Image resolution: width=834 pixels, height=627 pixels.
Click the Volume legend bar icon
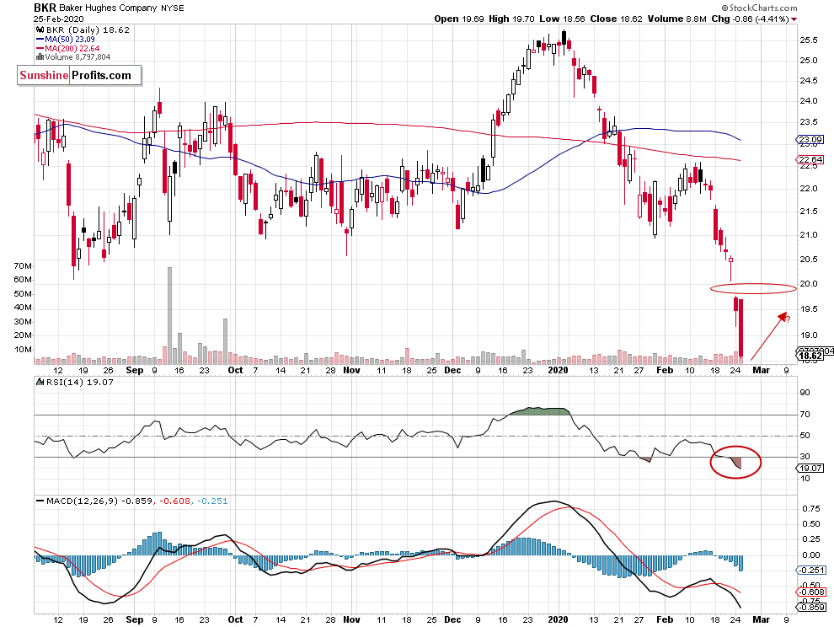(40, 57)
